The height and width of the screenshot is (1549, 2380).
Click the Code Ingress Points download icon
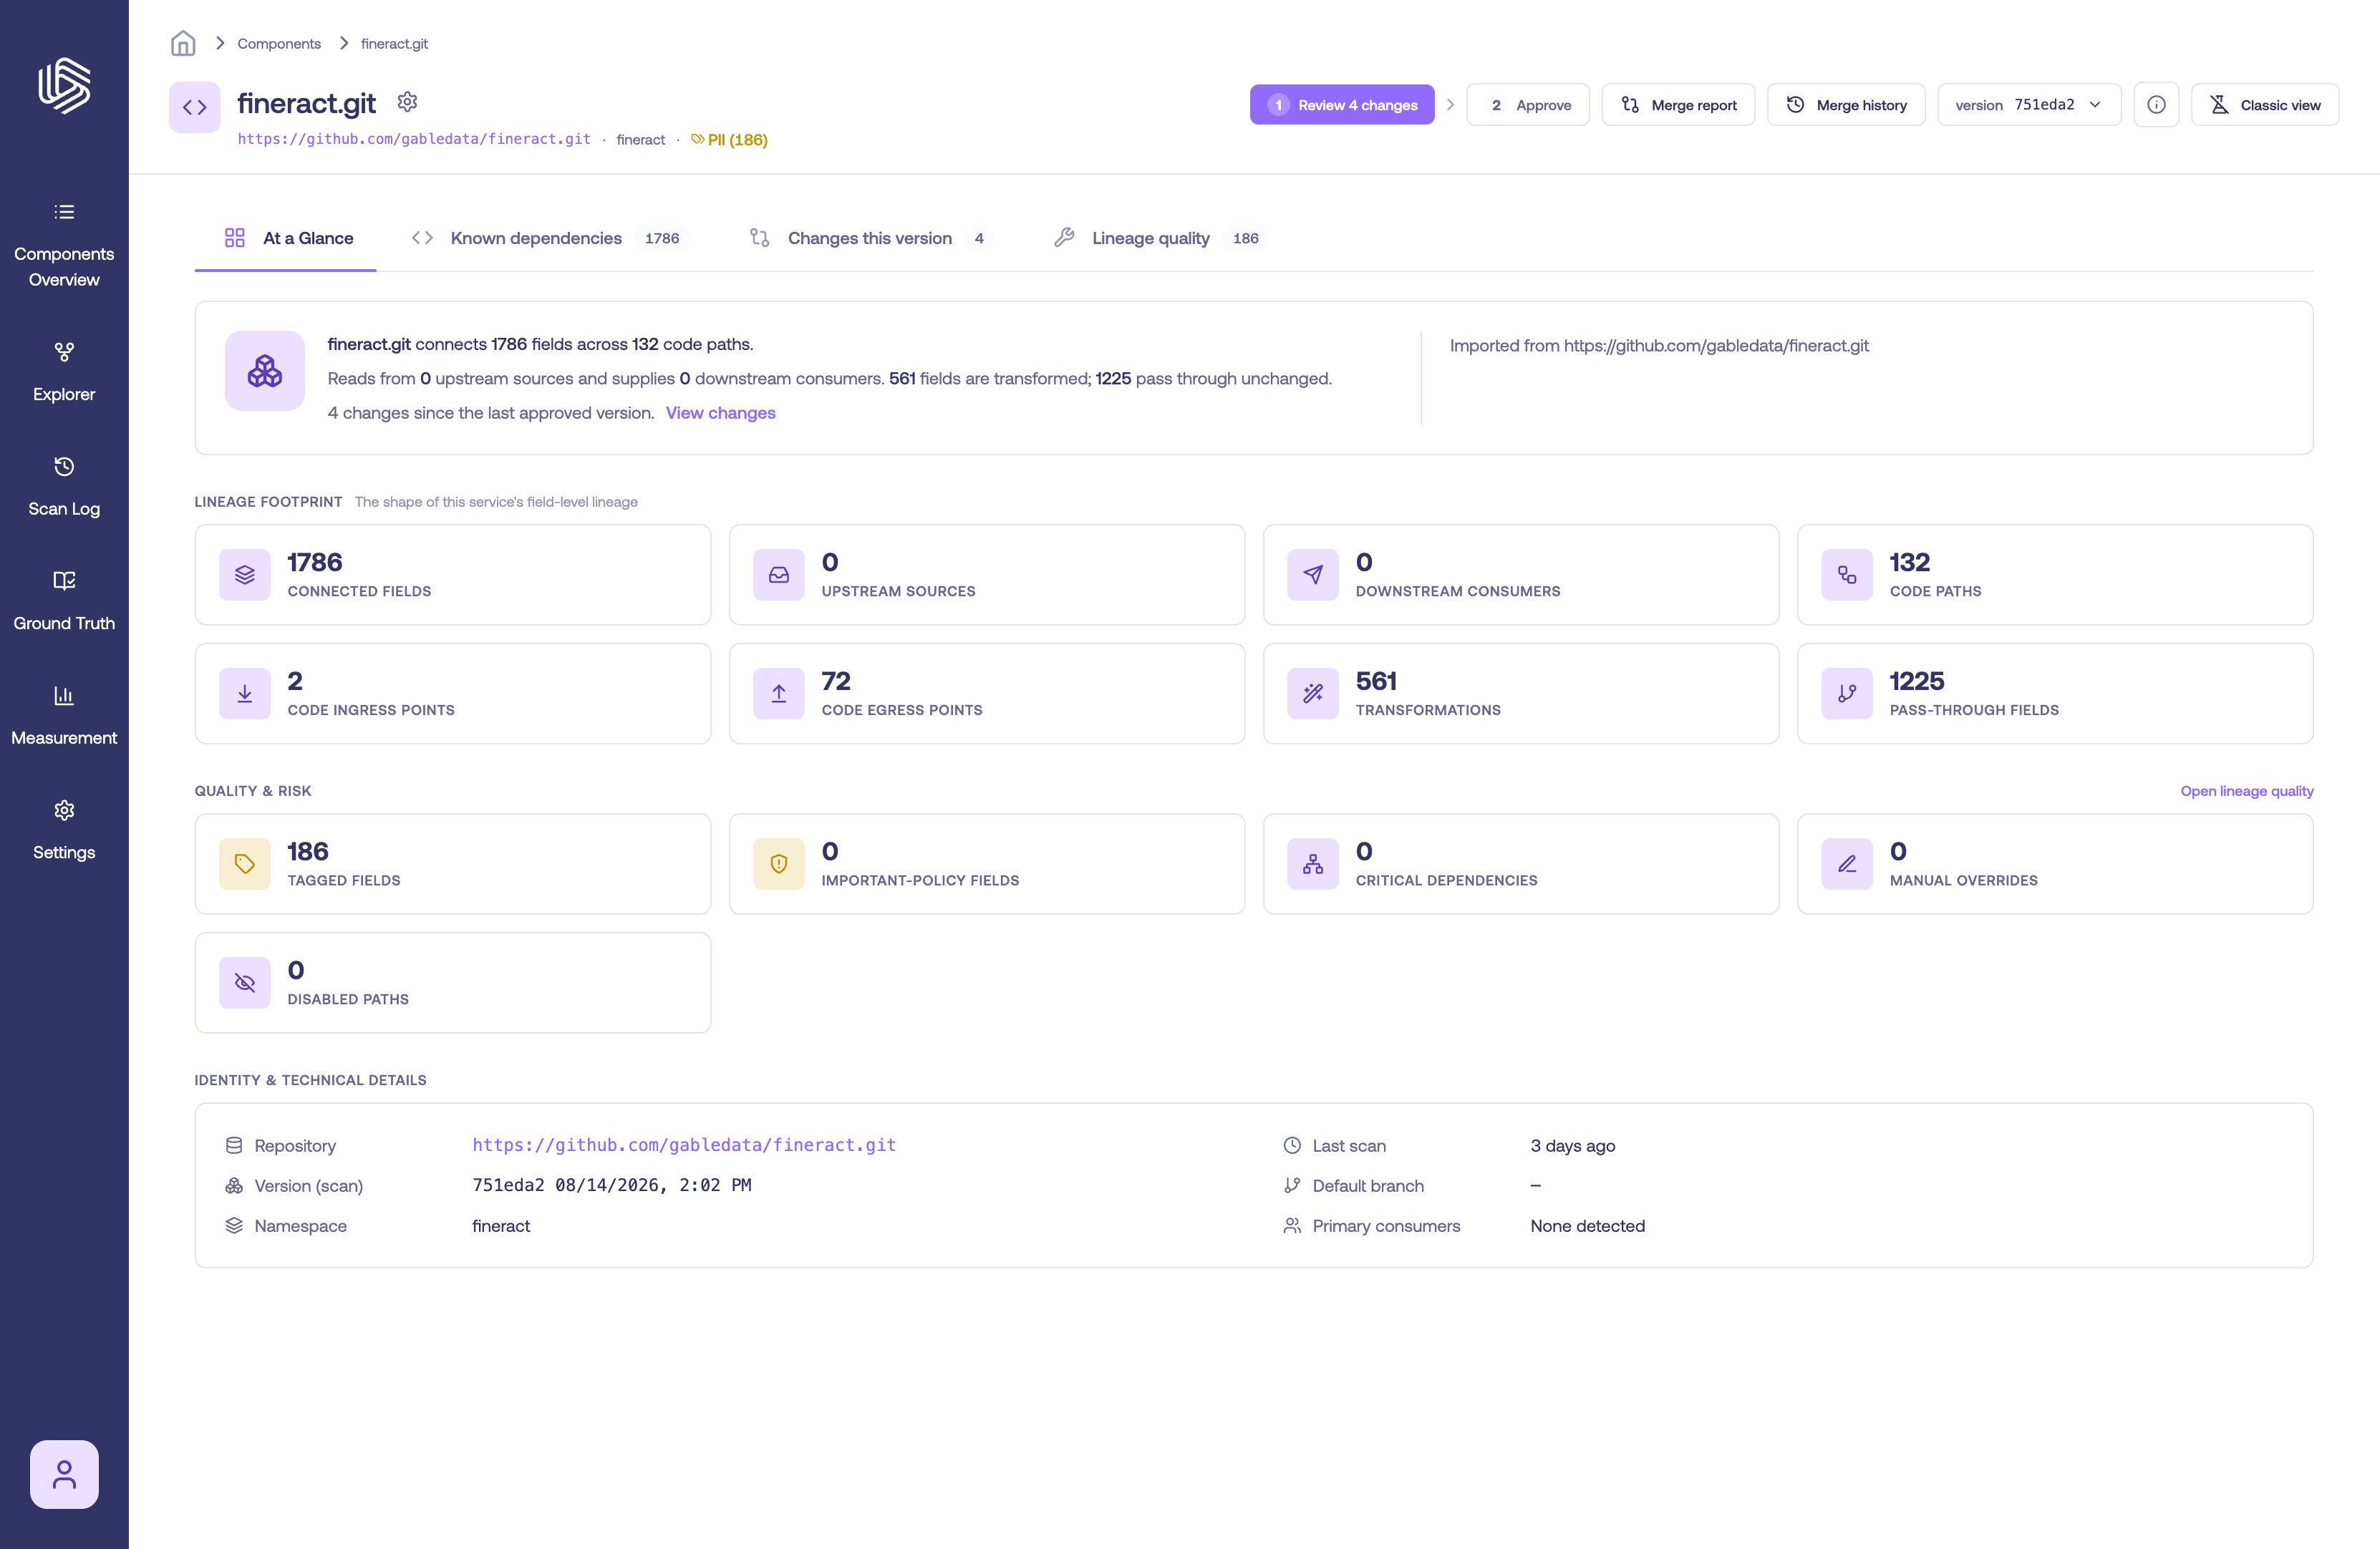[x=245, y=693]
